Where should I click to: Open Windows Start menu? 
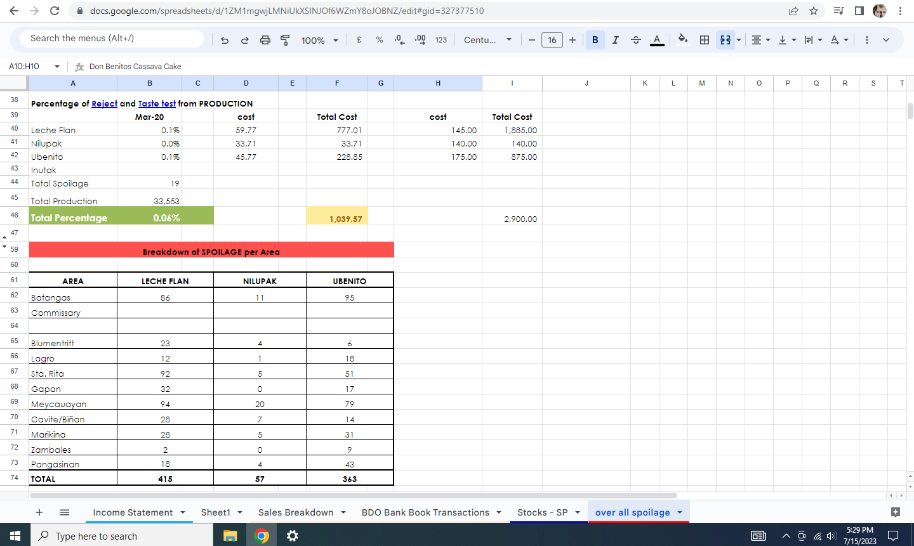click(15, 536)
